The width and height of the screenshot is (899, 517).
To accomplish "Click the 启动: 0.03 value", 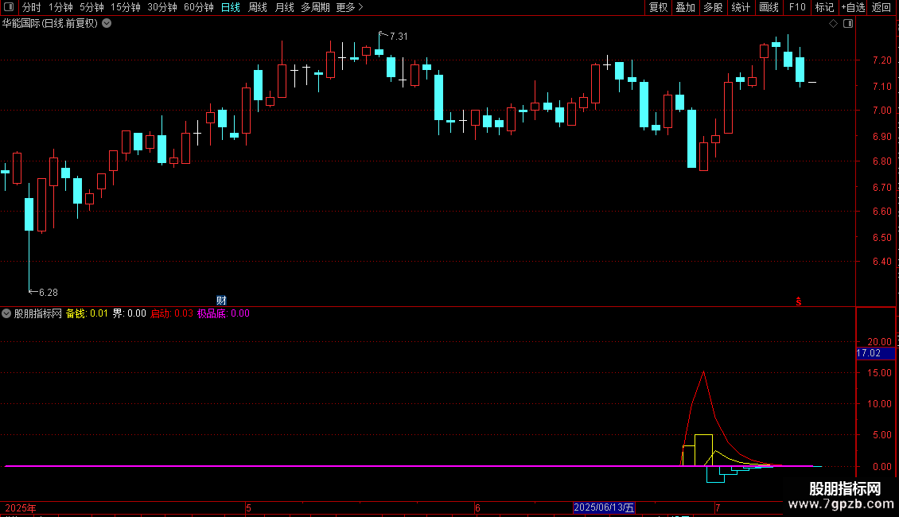I will tap(171, 313).
